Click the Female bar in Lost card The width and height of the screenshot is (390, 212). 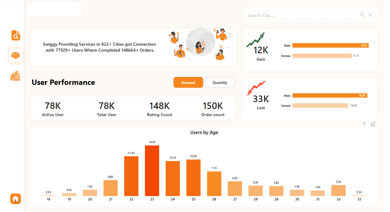point(320,106)
